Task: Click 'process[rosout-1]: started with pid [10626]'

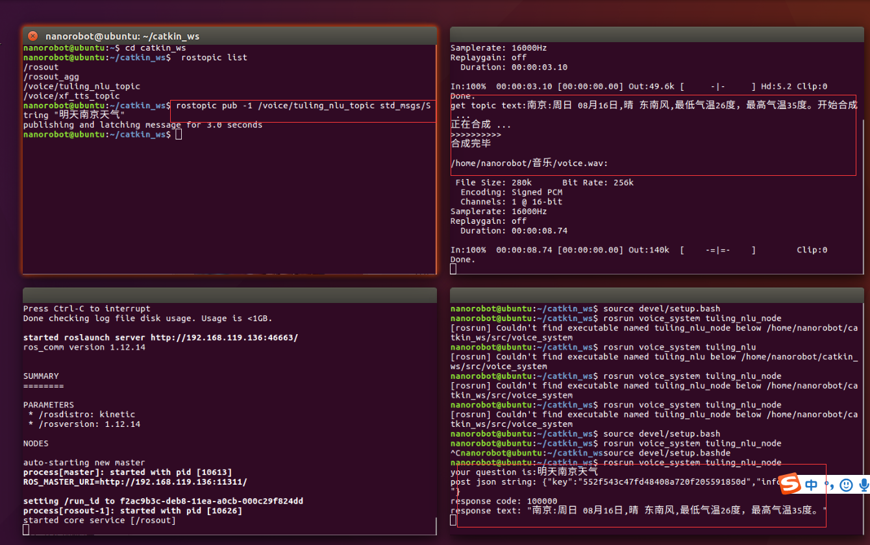Action: [132, 511]
